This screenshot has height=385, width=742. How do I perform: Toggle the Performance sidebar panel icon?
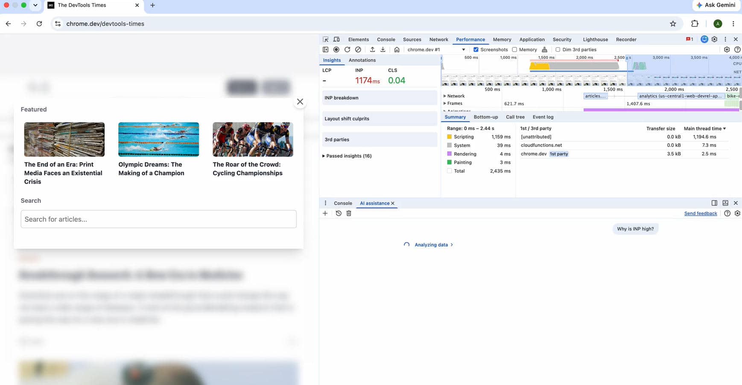[x=326, y=49]
